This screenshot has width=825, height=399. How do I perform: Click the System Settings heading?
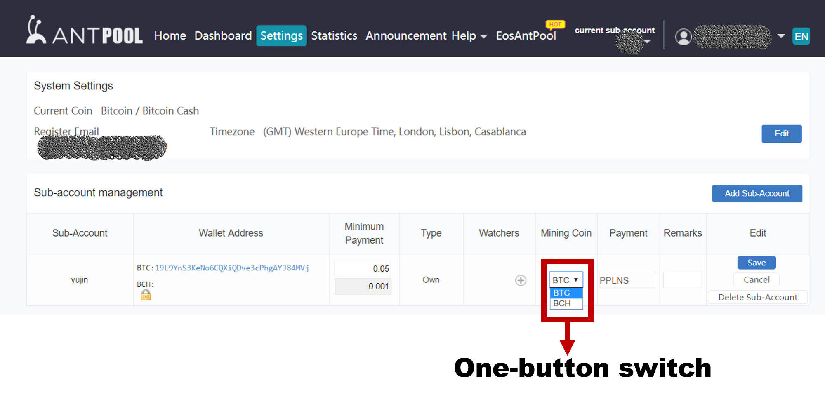[73, 86]
